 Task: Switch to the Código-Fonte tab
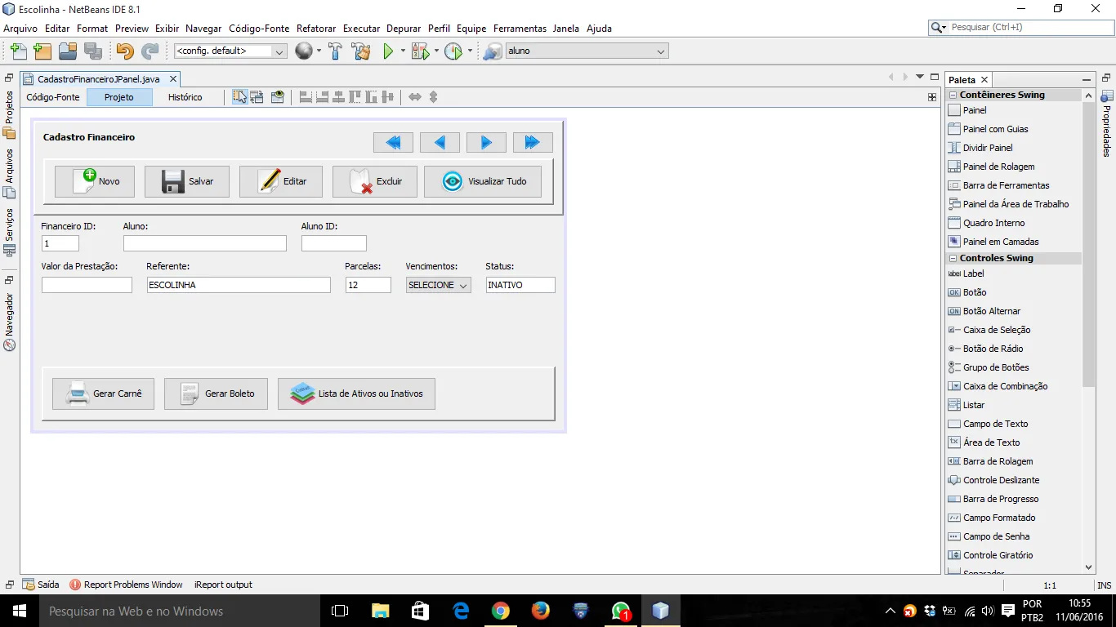pos(53,97)
